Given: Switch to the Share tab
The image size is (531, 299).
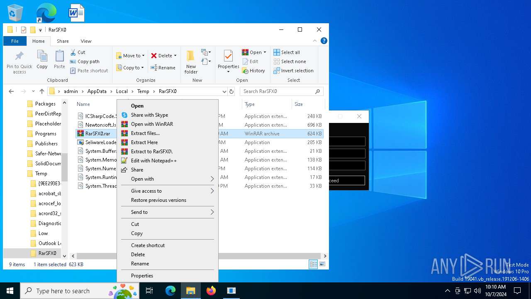Looking at the screenshot, I should point(63,41).
